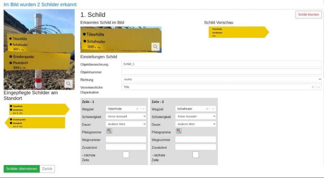Clear the Tölz organisation selection
This screenshot has height=178, width=324.
pos(312,87)
